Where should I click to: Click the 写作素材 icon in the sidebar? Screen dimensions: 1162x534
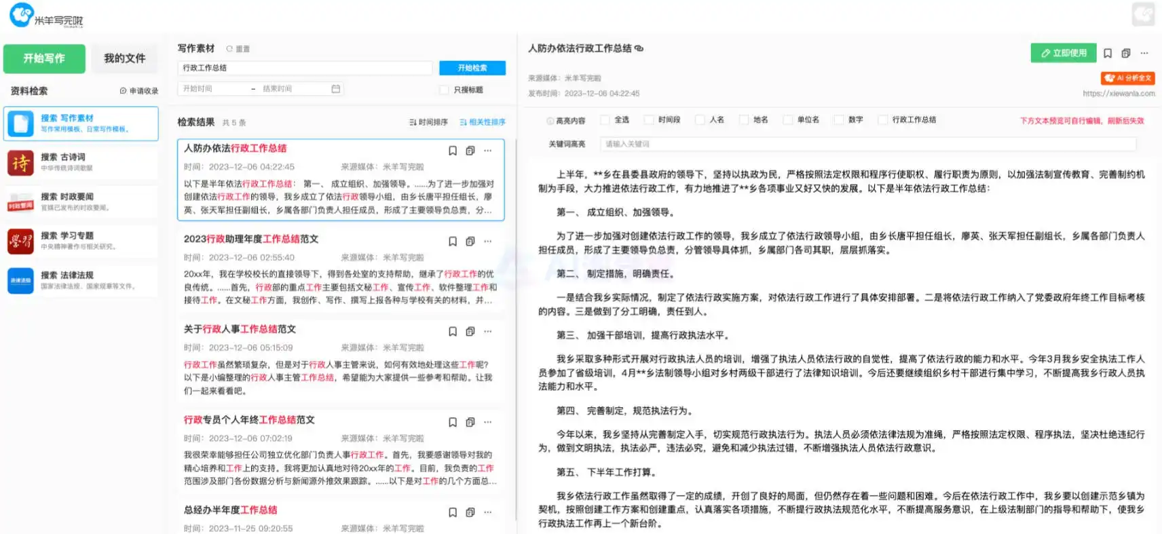pyautogui.click(x=20, y=123)
